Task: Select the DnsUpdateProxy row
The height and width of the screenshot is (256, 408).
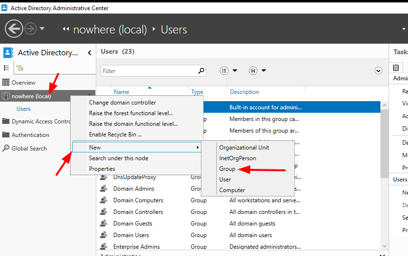Action: 135,178
